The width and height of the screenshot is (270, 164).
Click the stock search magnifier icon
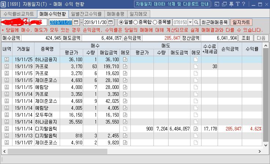pos(196,22)
